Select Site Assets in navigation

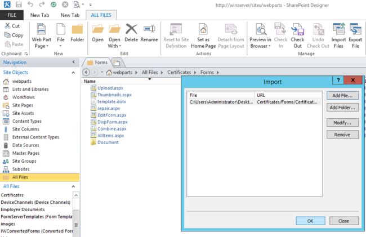coord(23,113)
